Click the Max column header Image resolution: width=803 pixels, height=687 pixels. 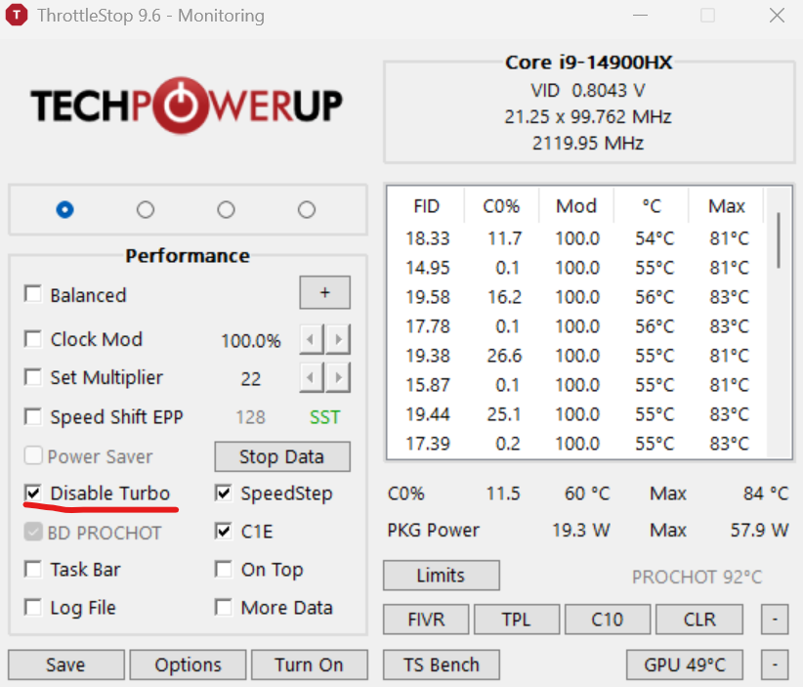[726, 206]
